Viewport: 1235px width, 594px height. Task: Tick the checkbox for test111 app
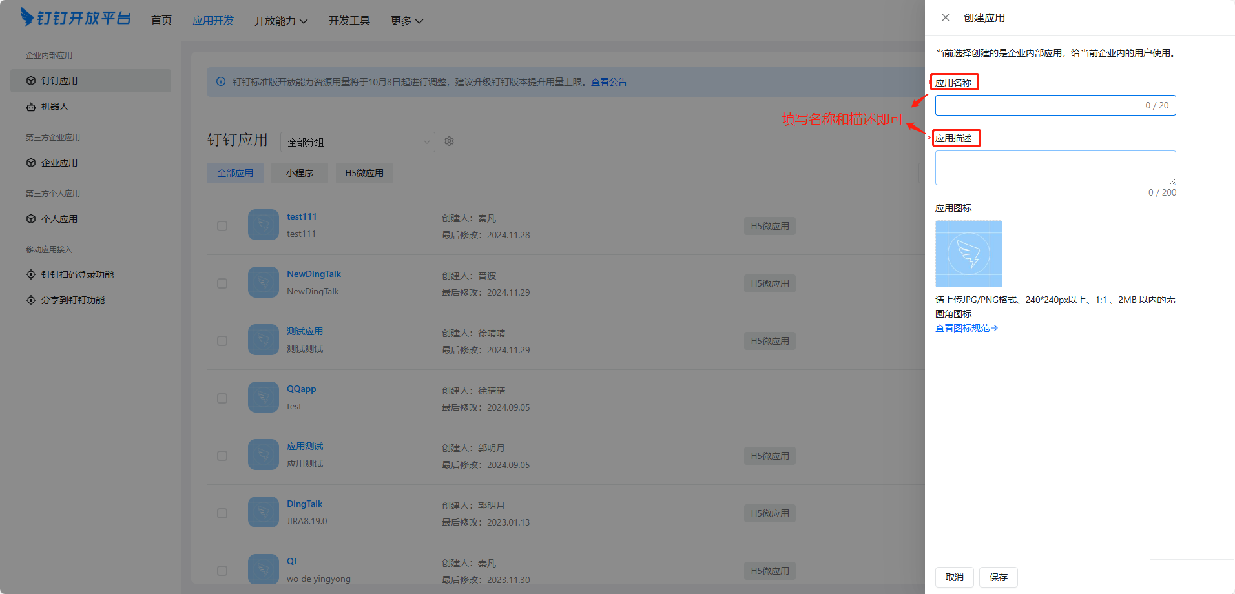(x=222, y=226)
